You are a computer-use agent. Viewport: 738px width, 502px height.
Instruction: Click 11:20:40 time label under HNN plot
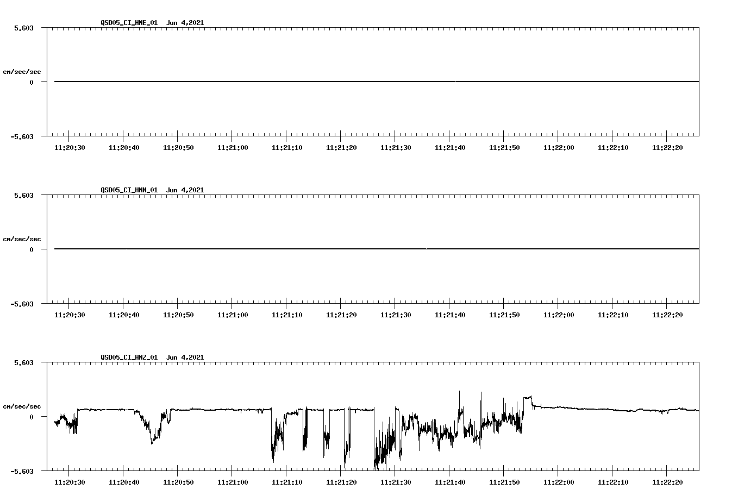(x=124, y=315)
